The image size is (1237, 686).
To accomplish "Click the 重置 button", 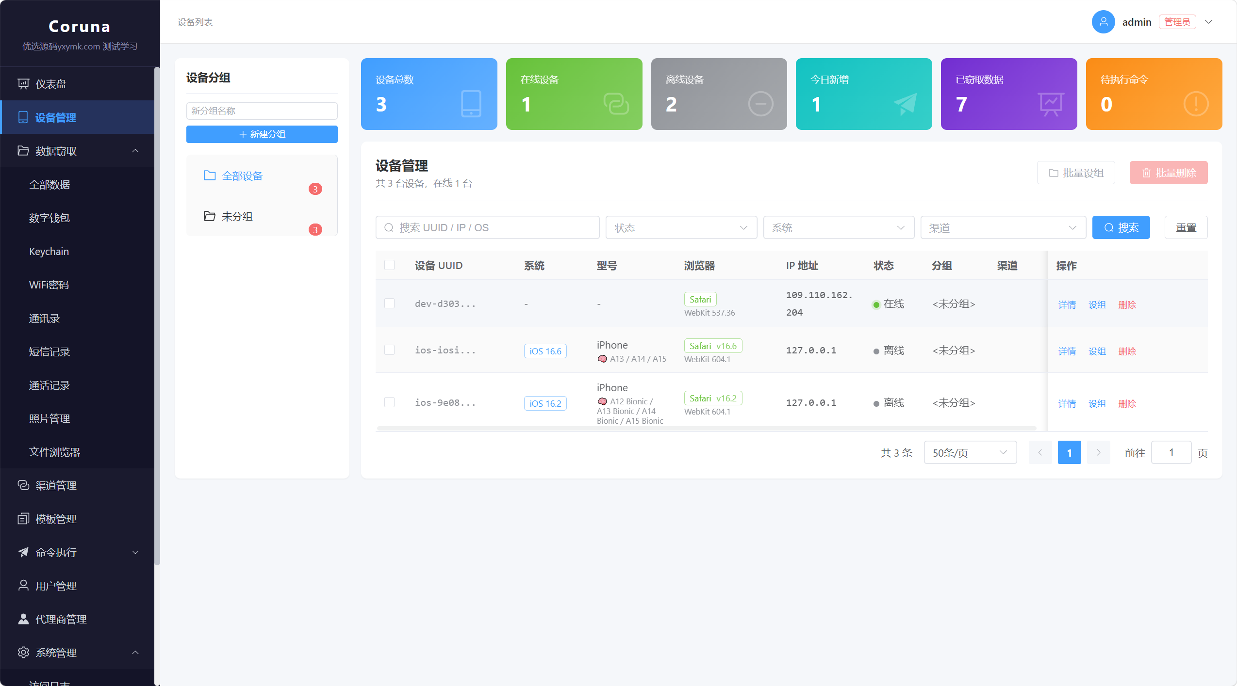I will point(1186,227).
